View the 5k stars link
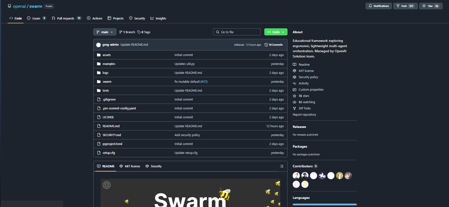Viewport: 449px width, 207px height. [301, 96]
